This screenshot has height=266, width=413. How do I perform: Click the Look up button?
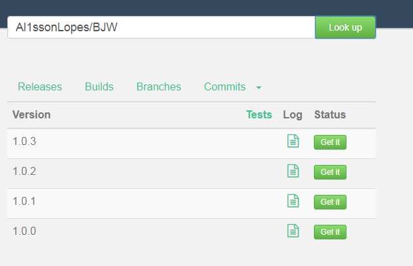[x=346, y=27]
